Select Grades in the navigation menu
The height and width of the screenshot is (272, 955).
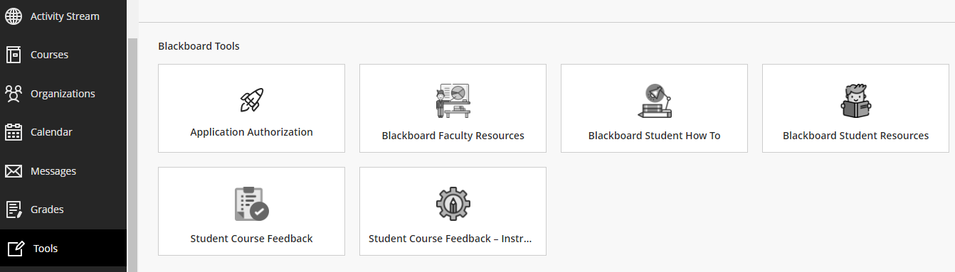click(63, 210)
